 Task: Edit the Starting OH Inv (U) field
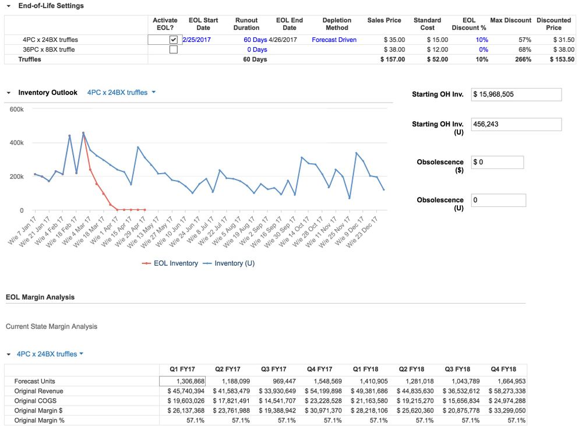point(516,124)
